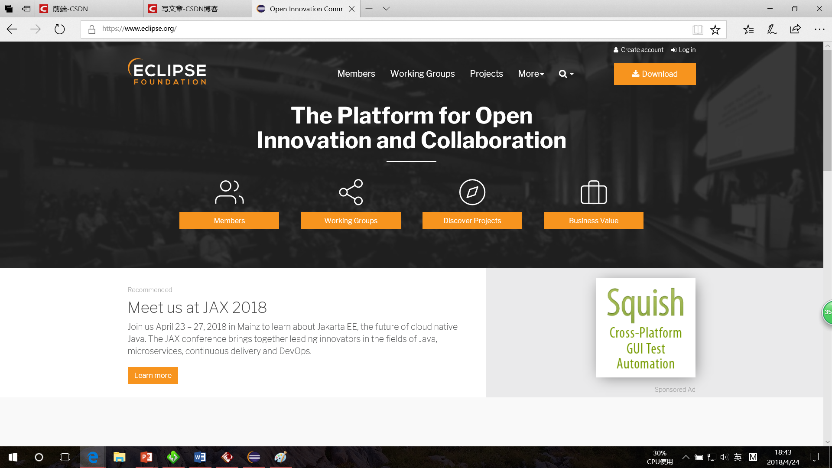Click the Sponsored Ad label

(675, 390)
